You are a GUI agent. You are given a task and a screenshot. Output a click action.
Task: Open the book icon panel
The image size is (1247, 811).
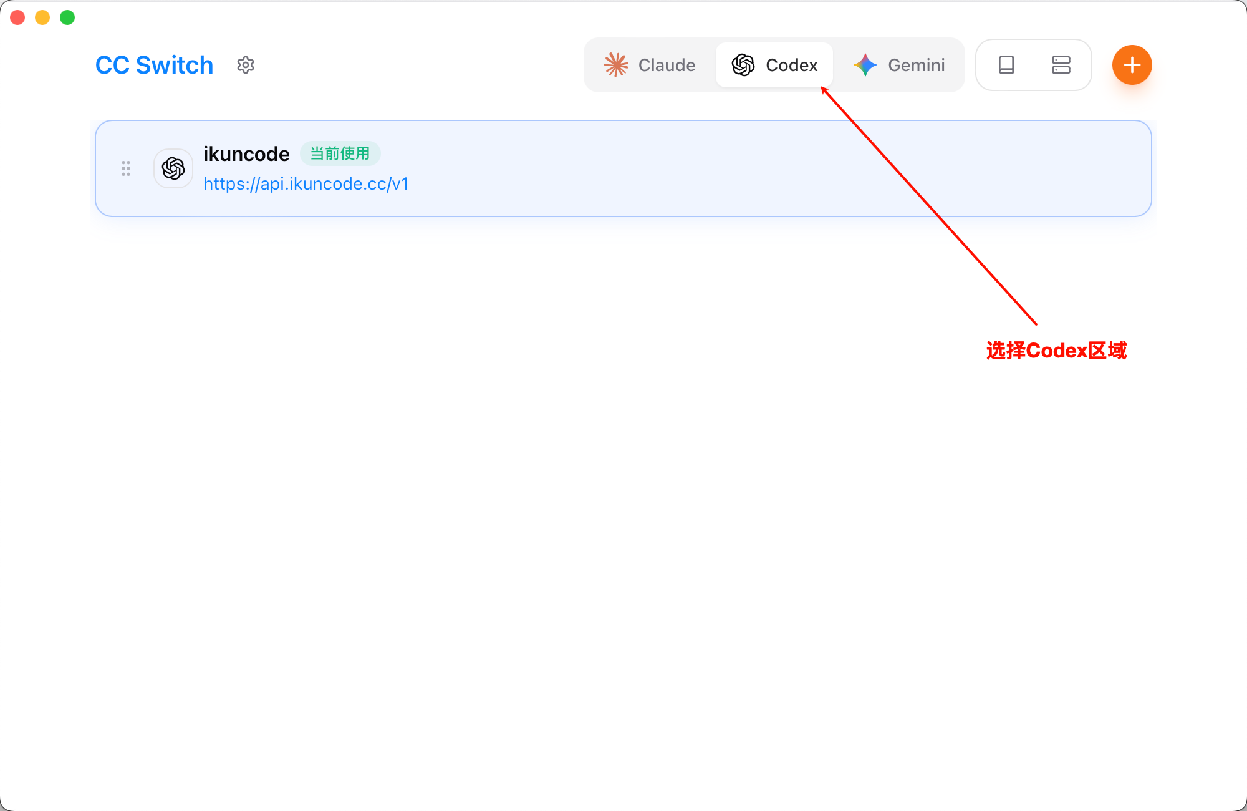click(1006, 65)
